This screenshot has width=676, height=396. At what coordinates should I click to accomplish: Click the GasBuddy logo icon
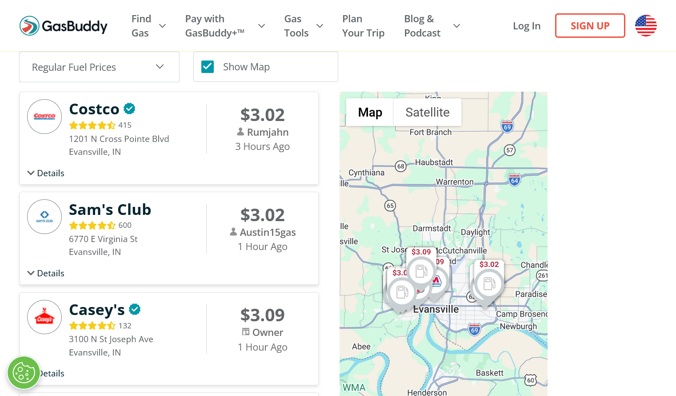tap(29, 26)
